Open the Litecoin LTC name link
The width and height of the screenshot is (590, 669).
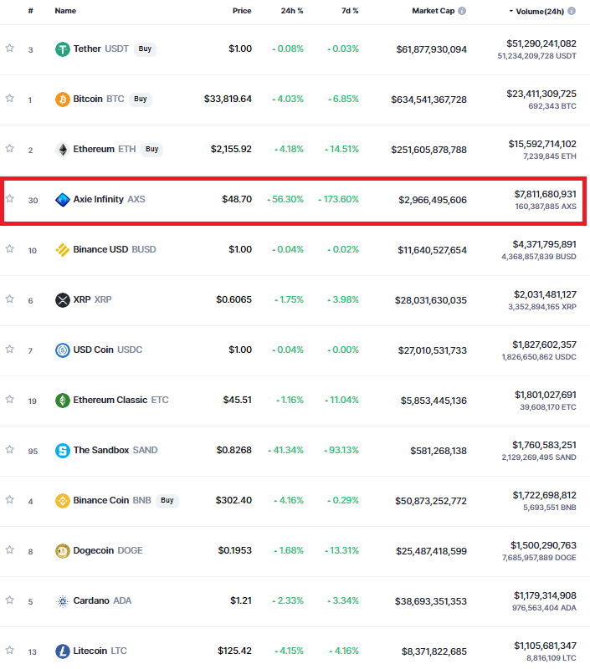click(x=100, y=651)
